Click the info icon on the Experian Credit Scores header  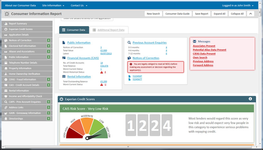point(250,99)
